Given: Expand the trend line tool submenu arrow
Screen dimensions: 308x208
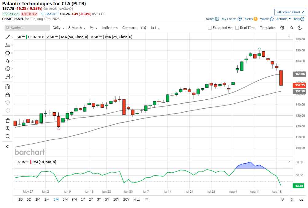Looking at the screenshot, I should [x=12, y=37].
